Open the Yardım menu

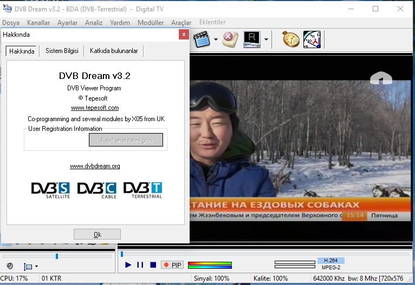120,23
